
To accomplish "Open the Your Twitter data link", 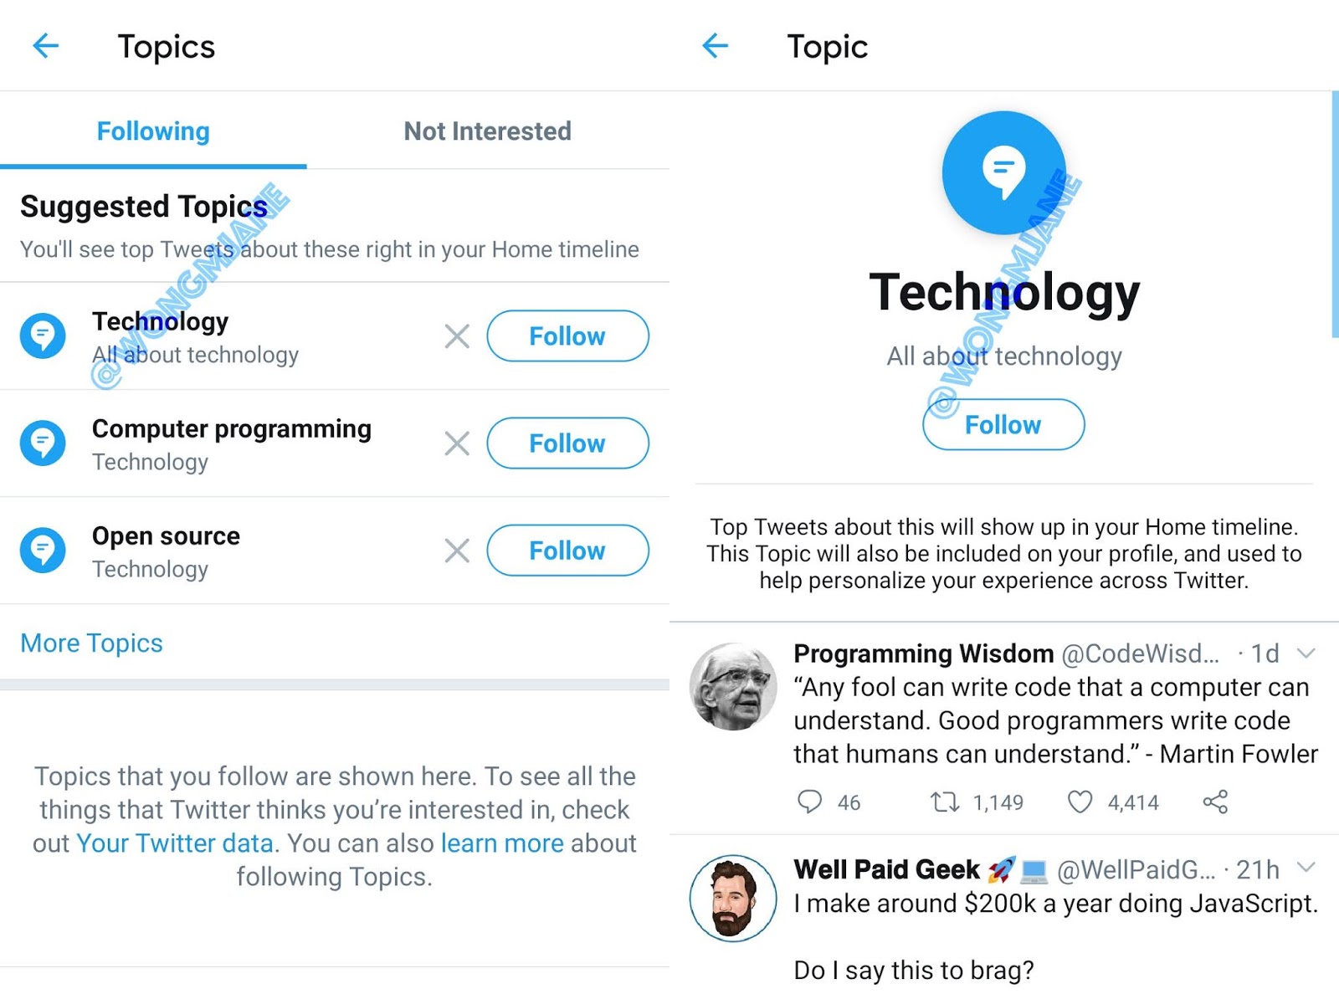I will [175, 843].
